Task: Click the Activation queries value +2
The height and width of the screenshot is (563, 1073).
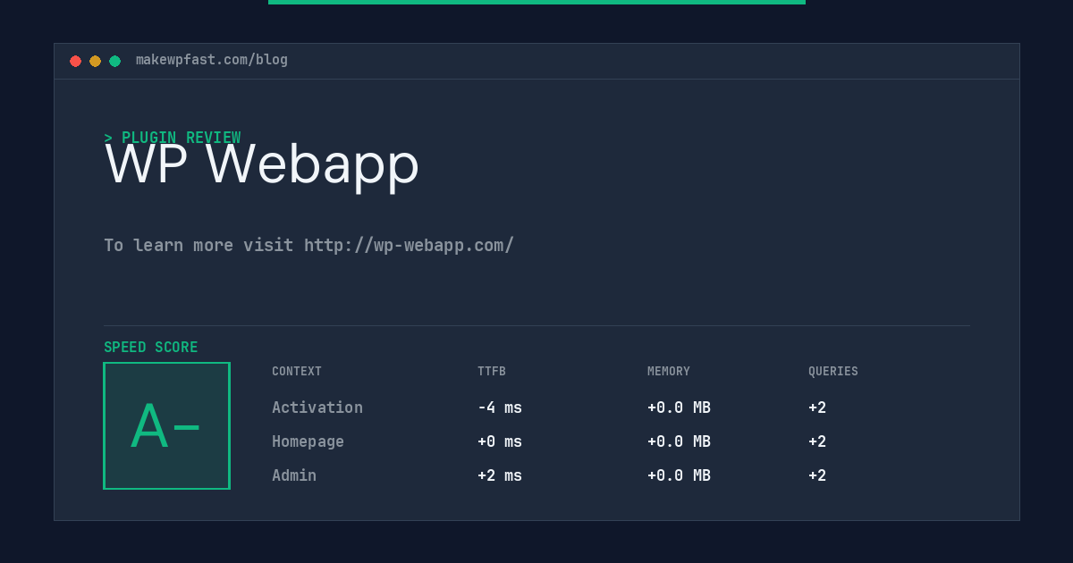Action: (x=817, y=408)
